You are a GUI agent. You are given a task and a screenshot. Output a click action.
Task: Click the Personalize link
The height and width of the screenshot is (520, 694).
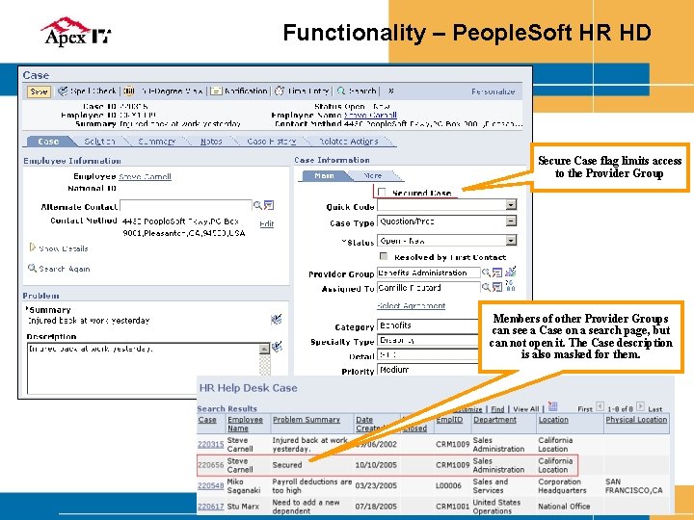[493, 91]
